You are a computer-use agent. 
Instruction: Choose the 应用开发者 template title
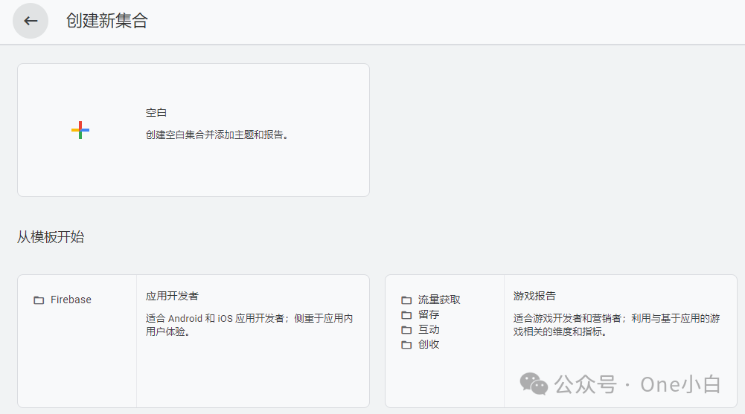point(172,296)
